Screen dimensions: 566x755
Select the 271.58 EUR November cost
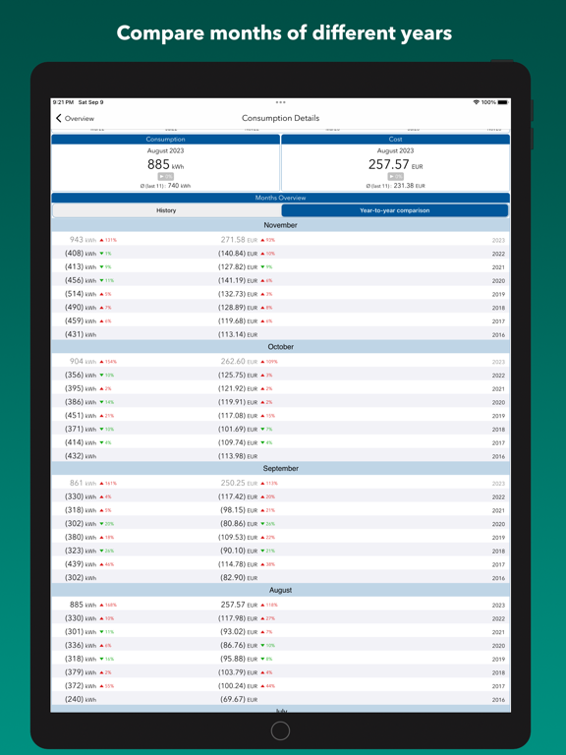click(x=239, y=239)
